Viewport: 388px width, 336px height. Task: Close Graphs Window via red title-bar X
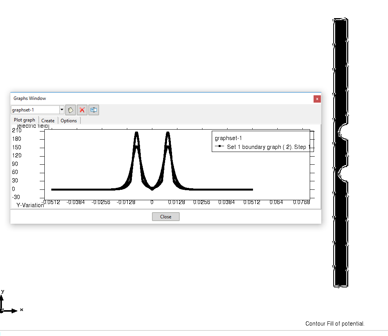click(x=317, y=99)
